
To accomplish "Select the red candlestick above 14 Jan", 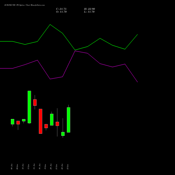I will pos(35,103).
